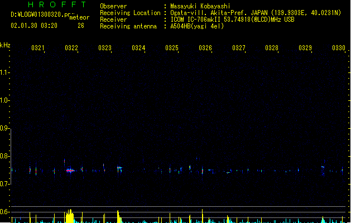Click the yellow power peak just after 0323

tap(118, 216)
